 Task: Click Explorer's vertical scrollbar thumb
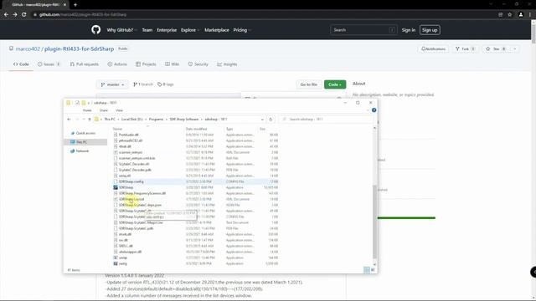pos(374,222)
